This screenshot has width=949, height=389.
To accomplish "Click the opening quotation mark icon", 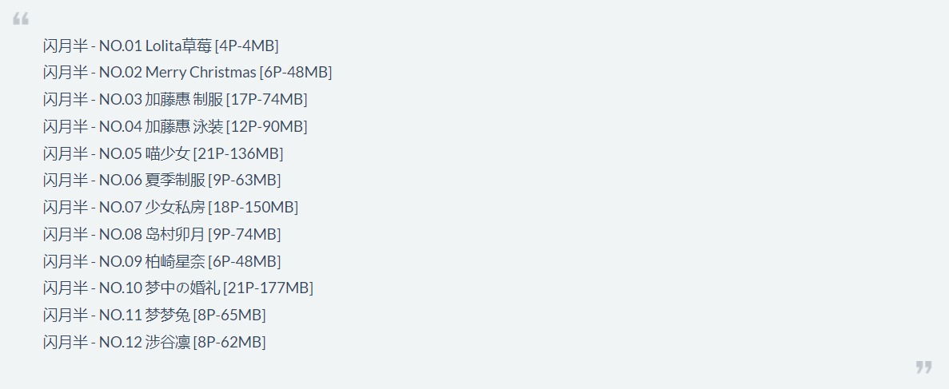I will click(21, 19).
